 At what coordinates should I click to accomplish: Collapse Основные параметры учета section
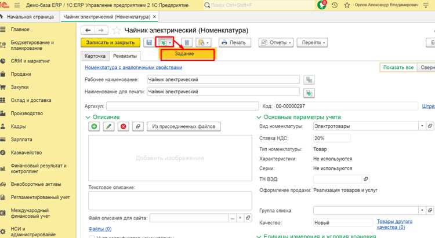(x=259, y=117)
